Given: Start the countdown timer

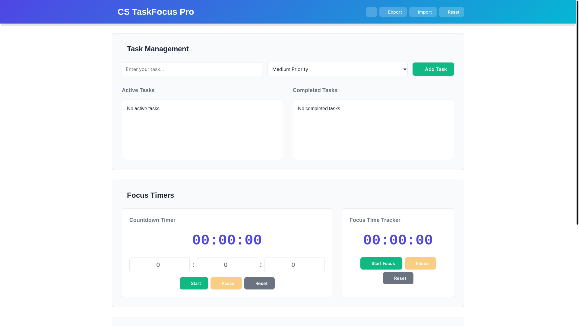Looking at the screenshot, I should (194, 283).
